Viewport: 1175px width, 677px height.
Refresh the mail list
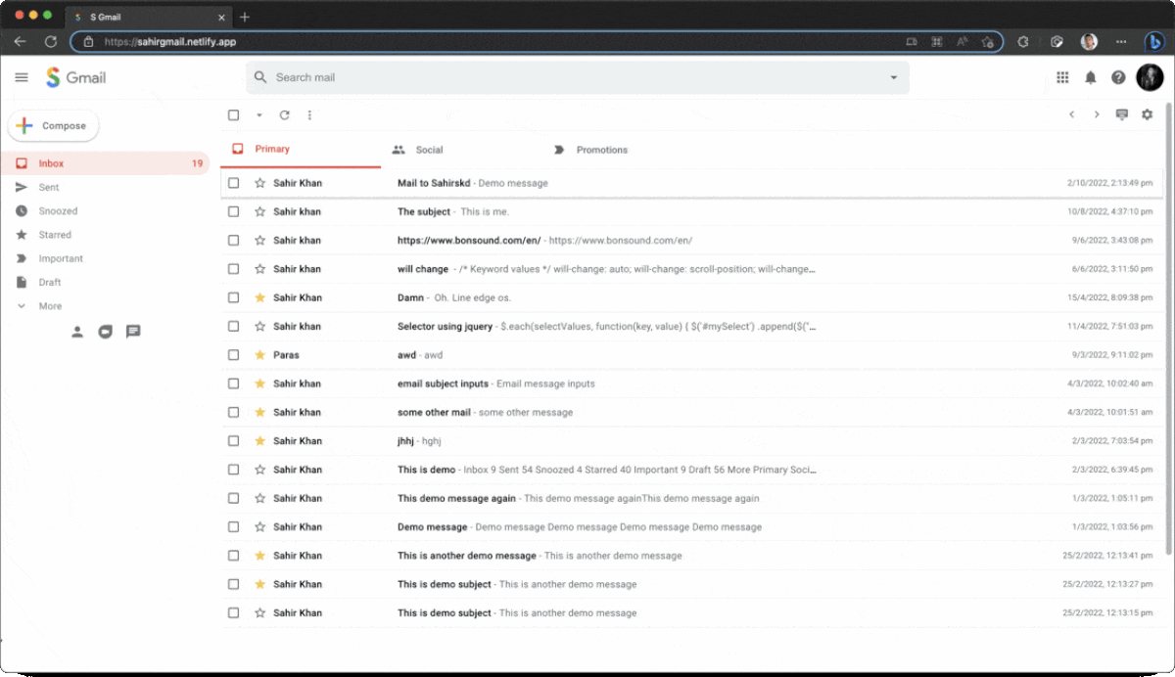click(284, 114)
